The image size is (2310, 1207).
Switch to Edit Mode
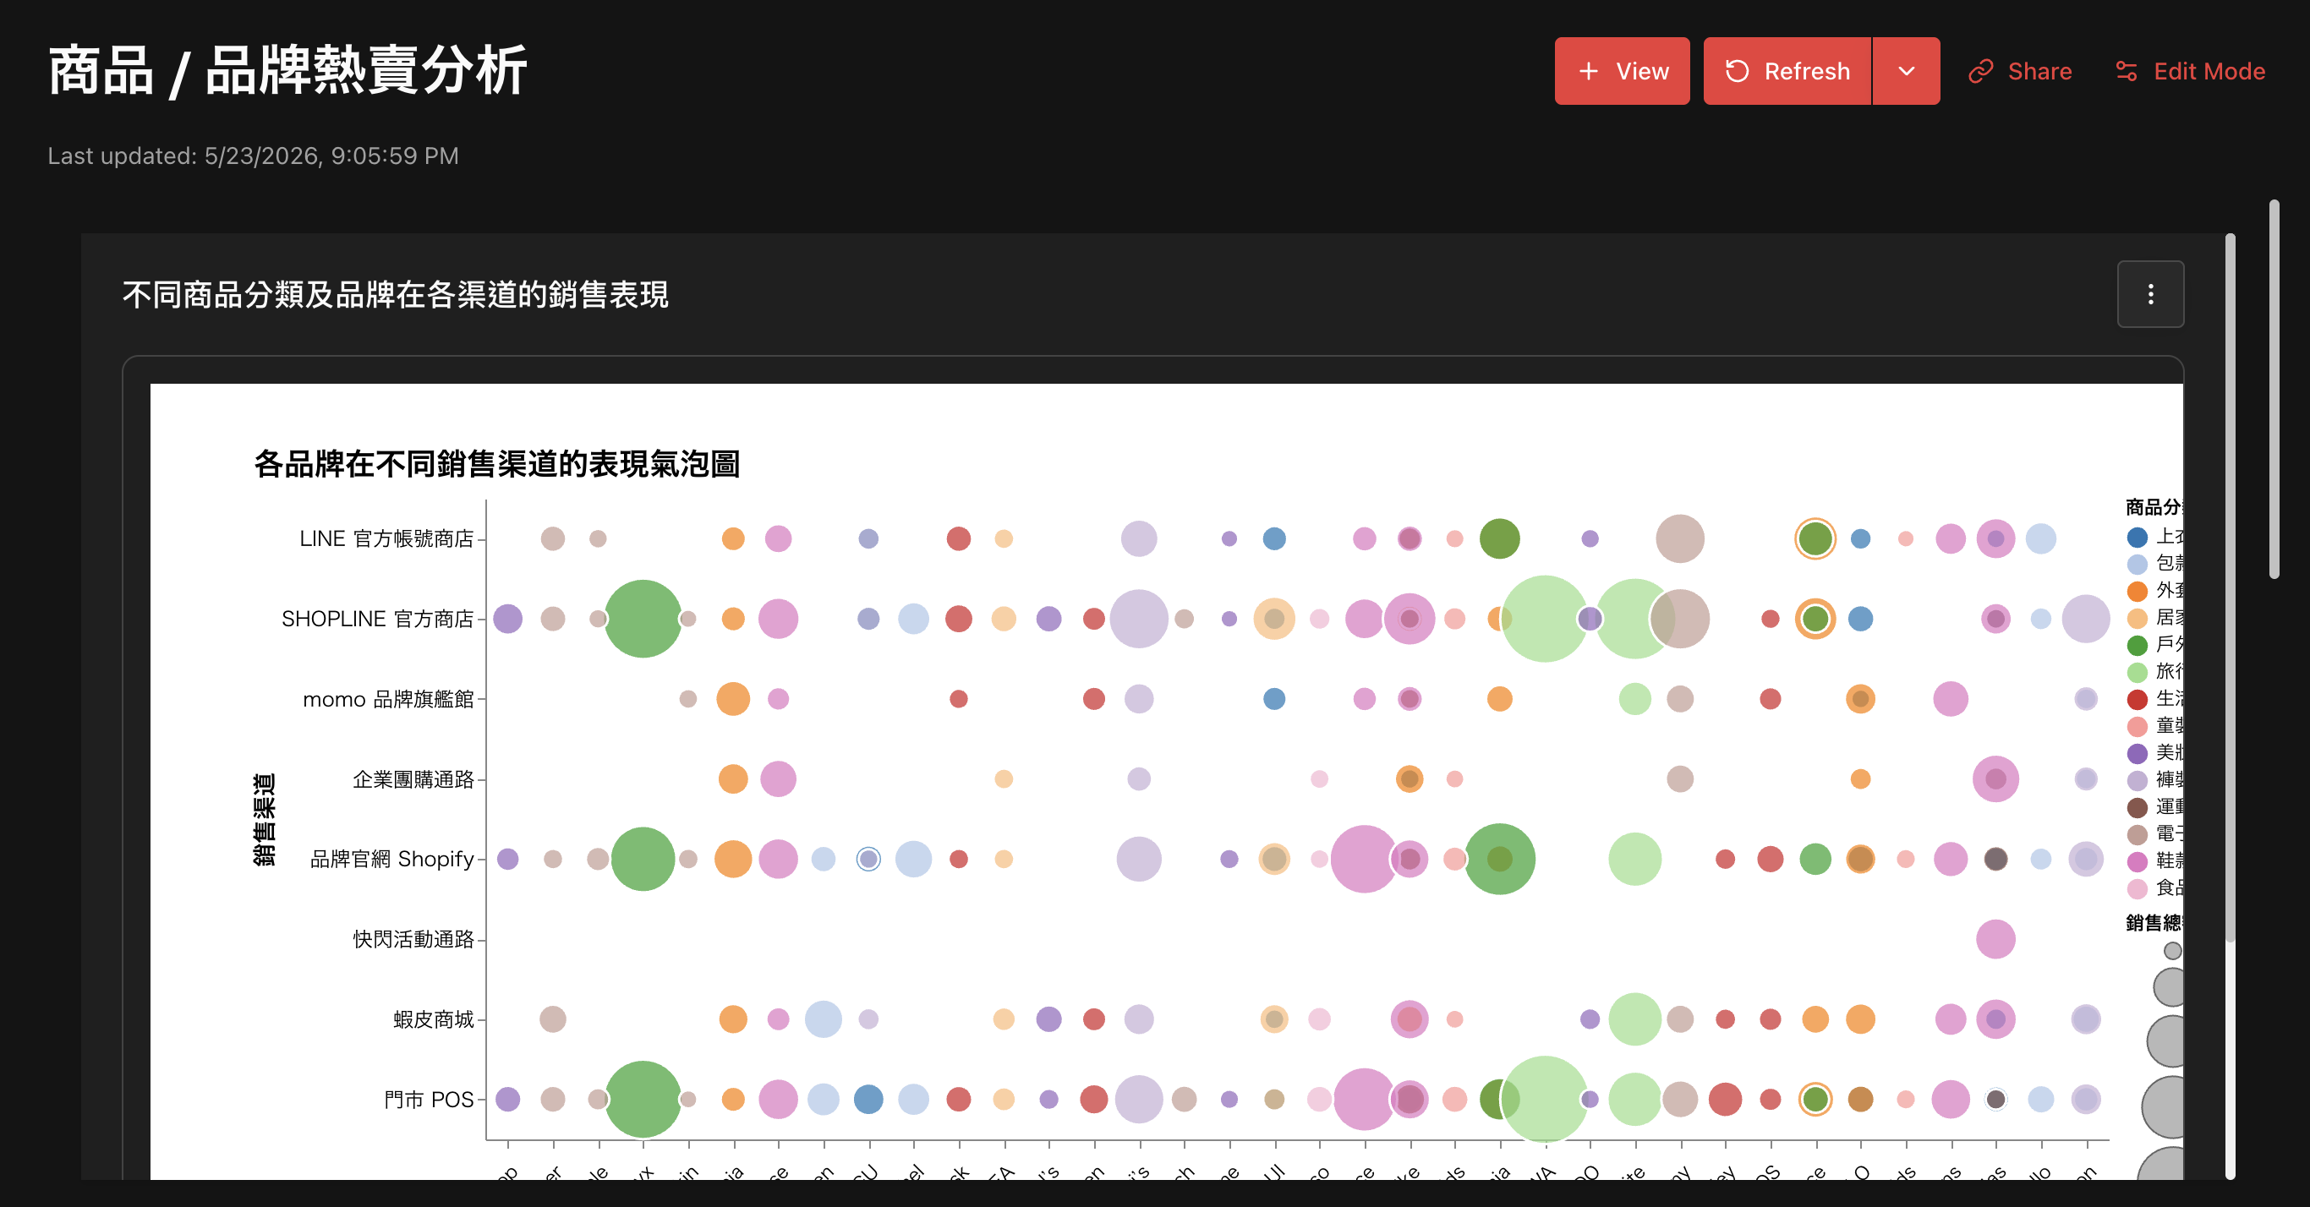pyautogui.click(x=2190, y=71)
